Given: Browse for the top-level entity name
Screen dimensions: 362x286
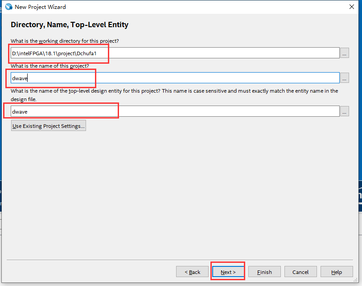Looking at the screenshot, I should [345, 111].
